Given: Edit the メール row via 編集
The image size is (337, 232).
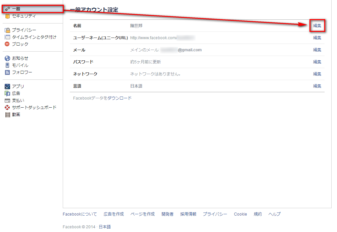Looking at the screenshot, I should [x=317, y=50].
